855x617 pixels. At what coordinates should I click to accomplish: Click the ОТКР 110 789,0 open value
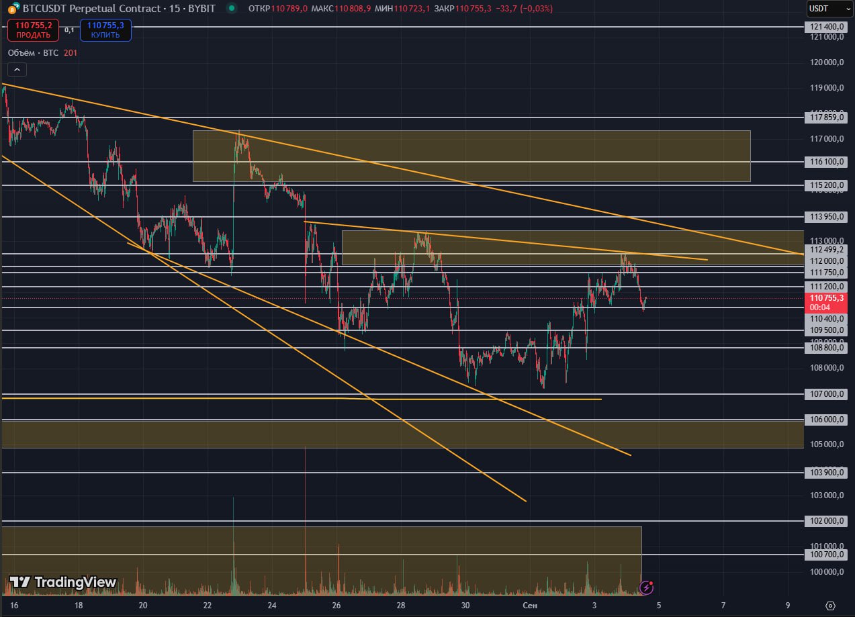[278, 9]
